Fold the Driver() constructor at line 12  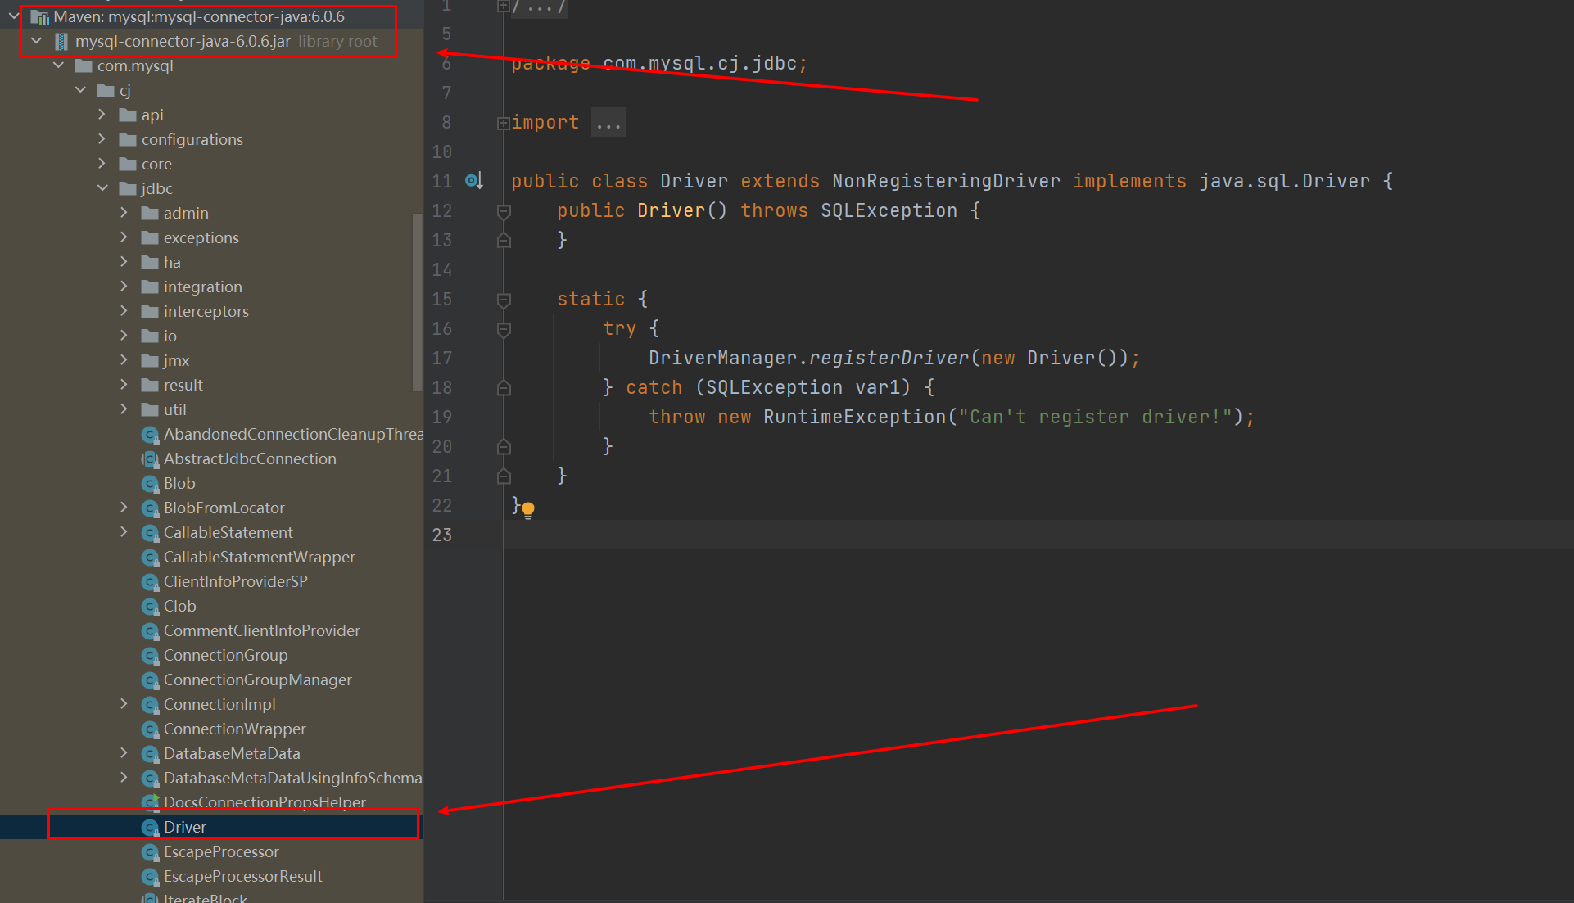pos(504,211)
